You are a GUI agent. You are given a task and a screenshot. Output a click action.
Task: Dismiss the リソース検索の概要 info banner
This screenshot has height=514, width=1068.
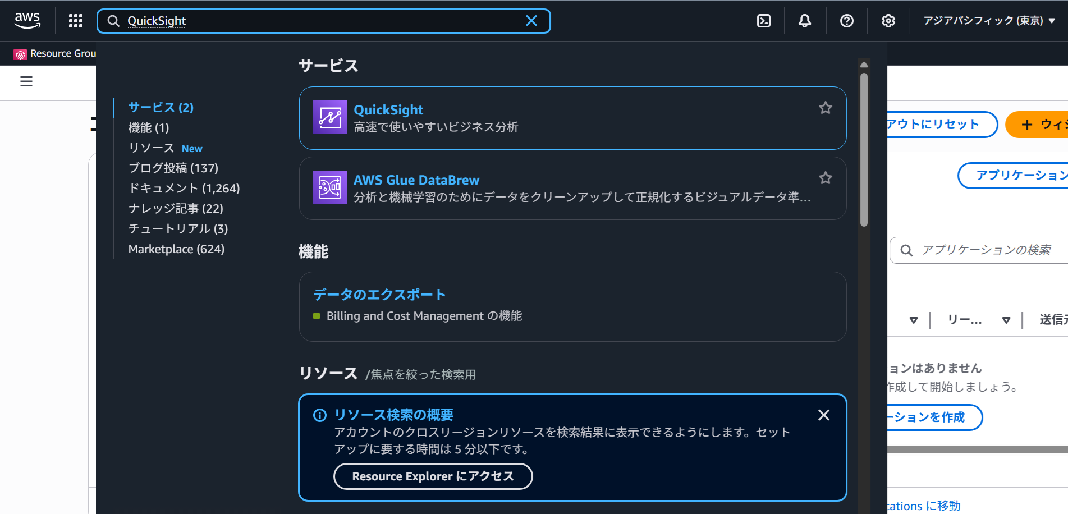pos(823,415)
